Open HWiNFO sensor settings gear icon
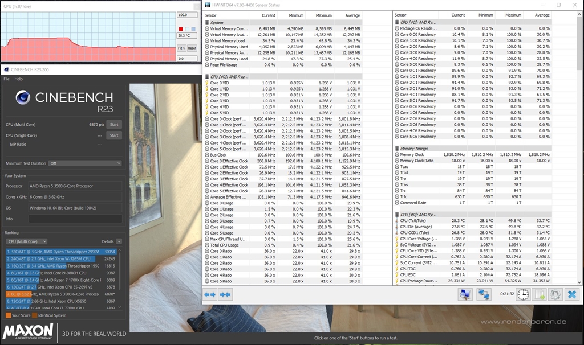The image size is (584, 345). click(x=555, y=294)
